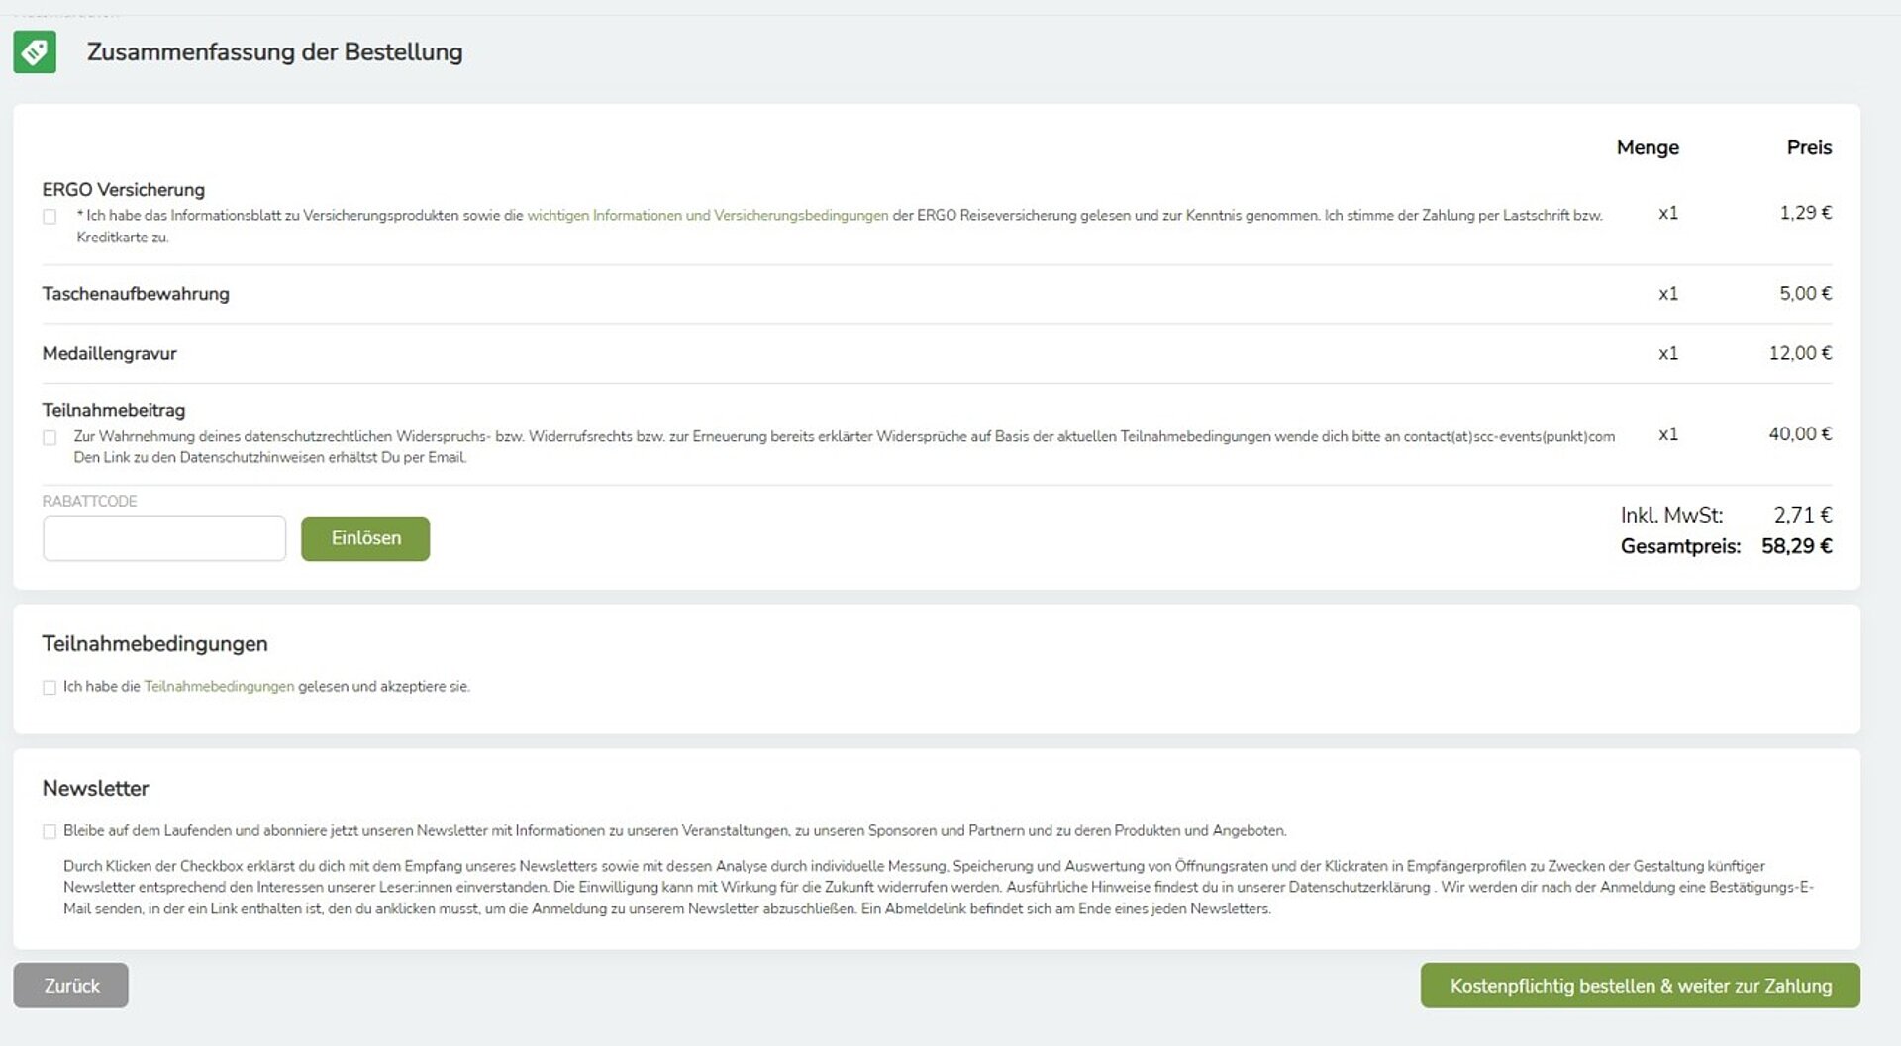Click 'Kostenpflichtig bestellen & weiter zur Zahlung'
The width and height of the screenshot is (1901, 1046).
(1640, 986)
